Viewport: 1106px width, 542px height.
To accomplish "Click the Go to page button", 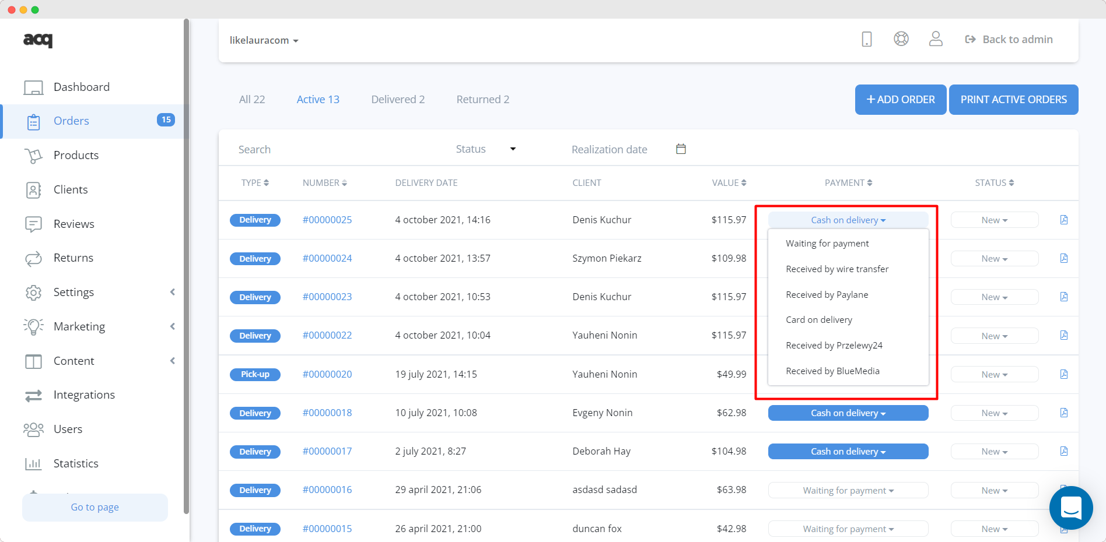I will tap(95, 507).
